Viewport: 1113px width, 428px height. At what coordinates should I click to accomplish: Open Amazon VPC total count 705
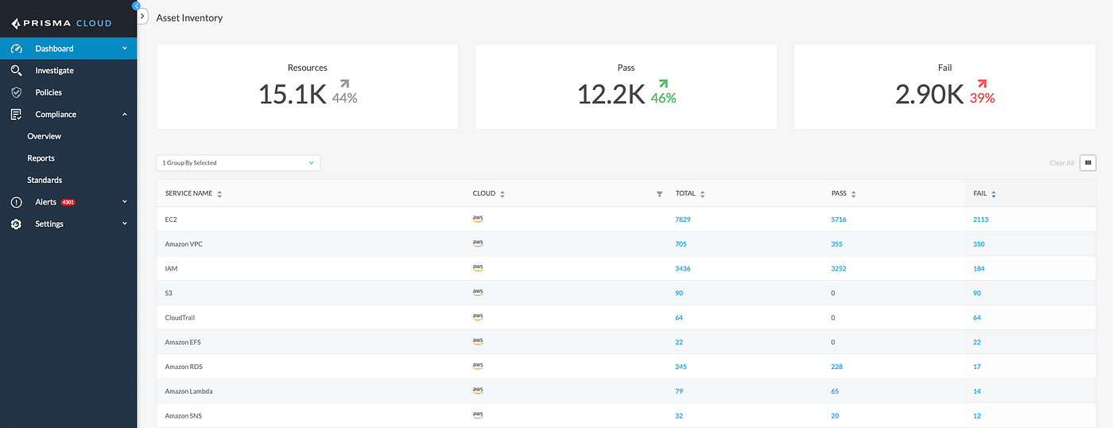click(681, 243)
